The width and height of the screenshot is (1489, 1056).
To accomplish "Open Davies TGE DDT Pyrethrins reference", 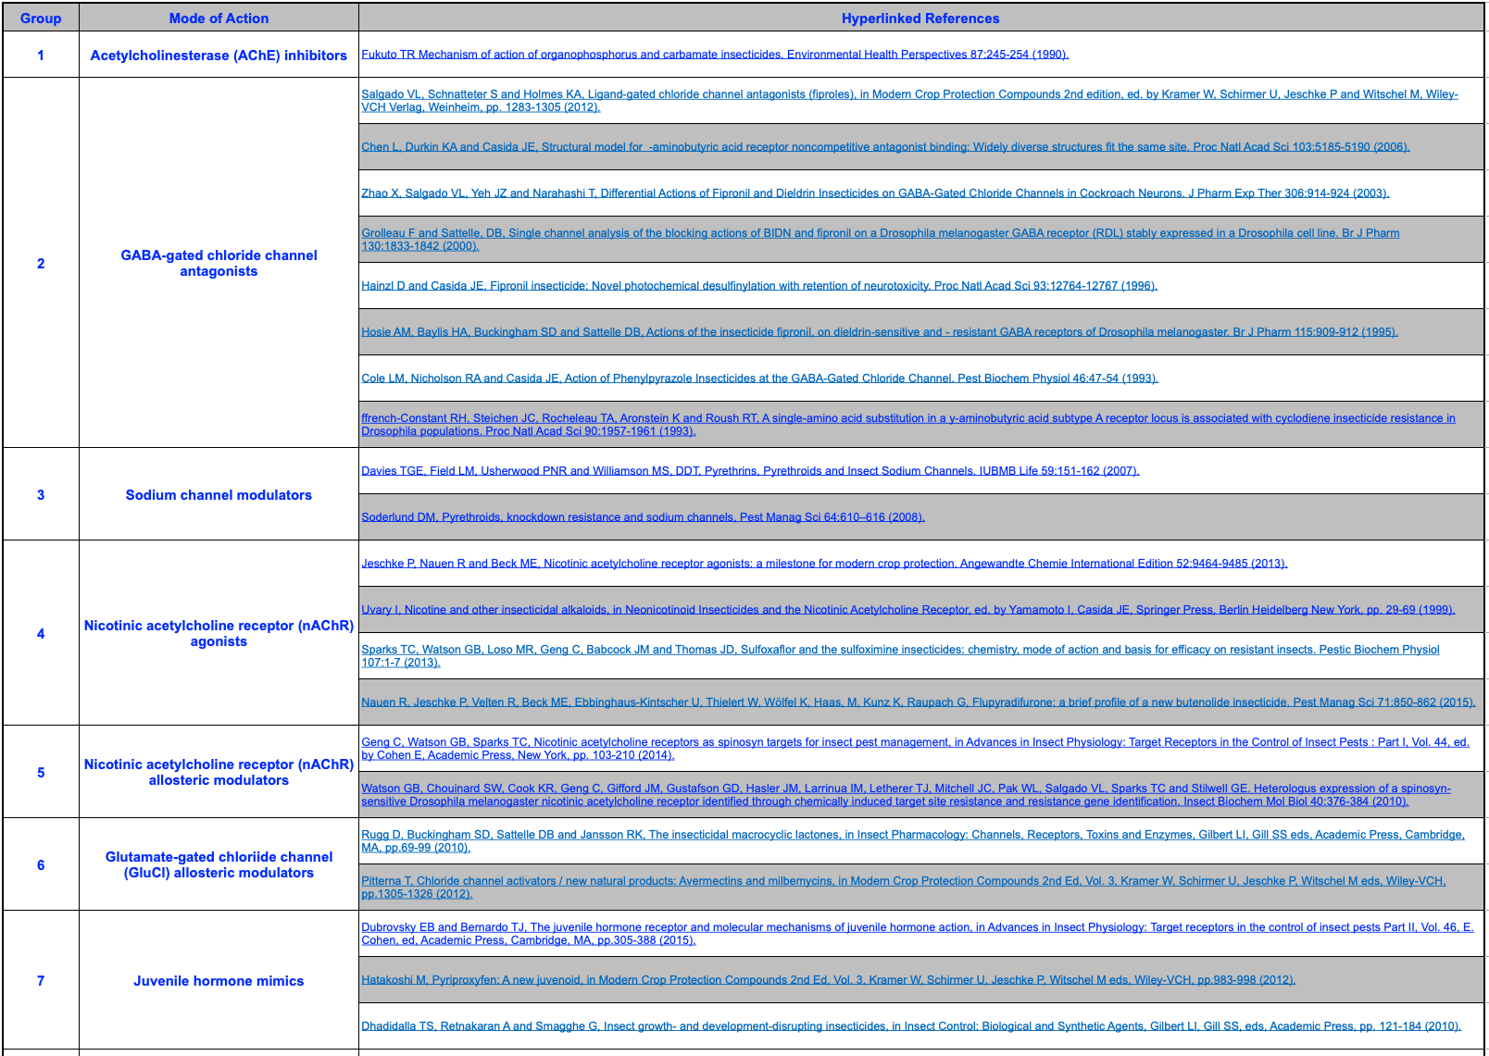I will (749, 471).
